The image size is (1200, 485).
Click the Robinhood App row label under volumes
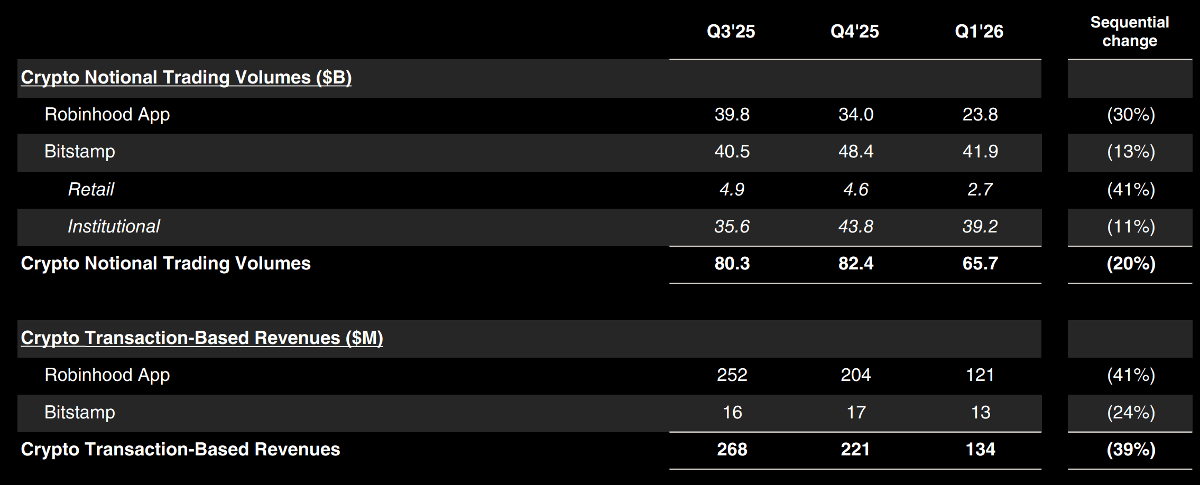click(x=107, y=115)
